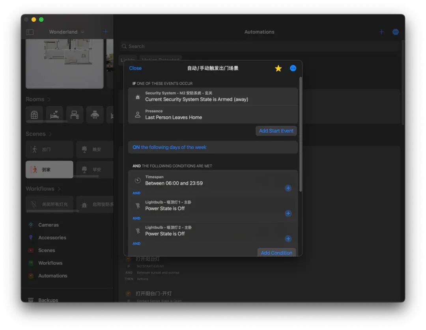Open Workflows in the sidebar list
426x330 pixels.
click(x=50, y=263)
